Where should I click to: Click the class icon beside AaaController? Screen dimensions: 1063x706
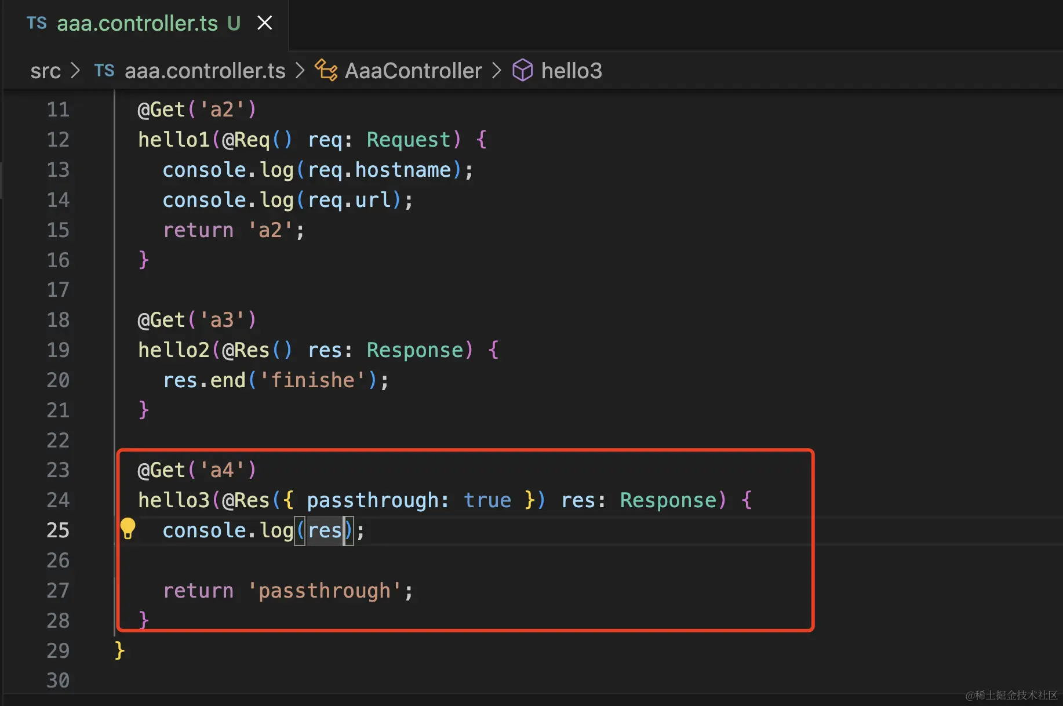326,71
